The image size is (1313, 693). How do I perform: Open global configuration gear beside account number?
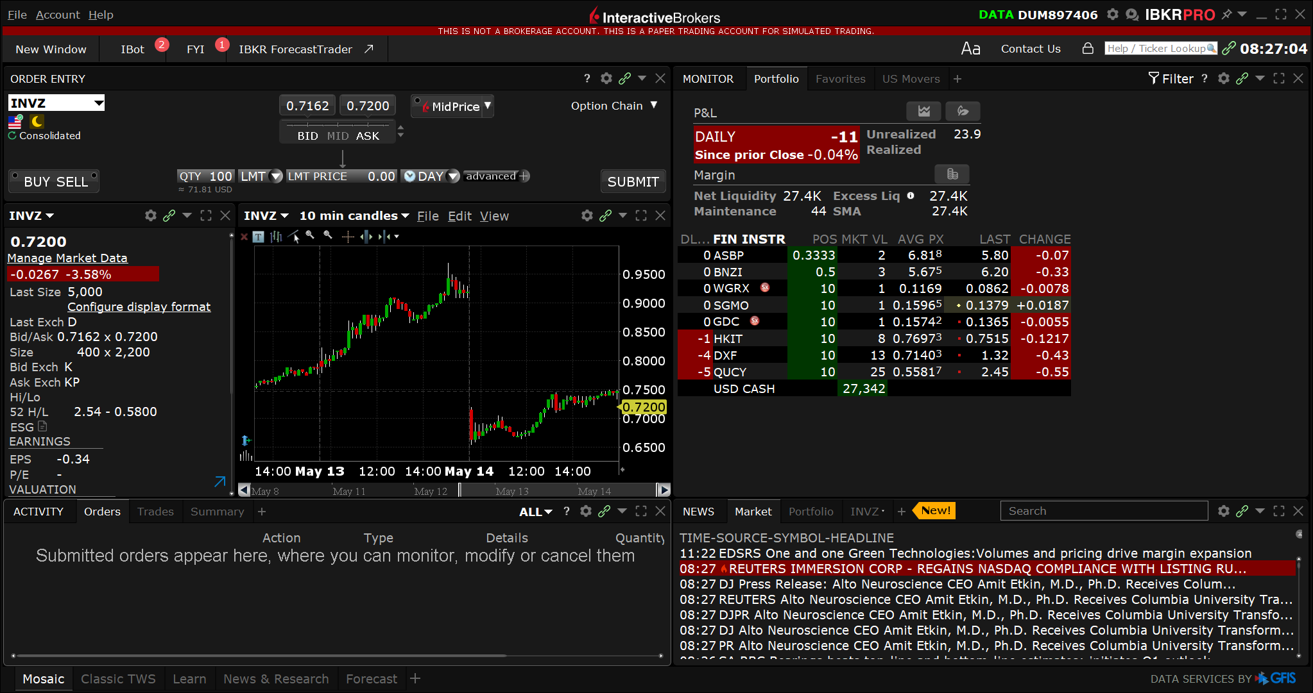click(x=1113, y=14)
